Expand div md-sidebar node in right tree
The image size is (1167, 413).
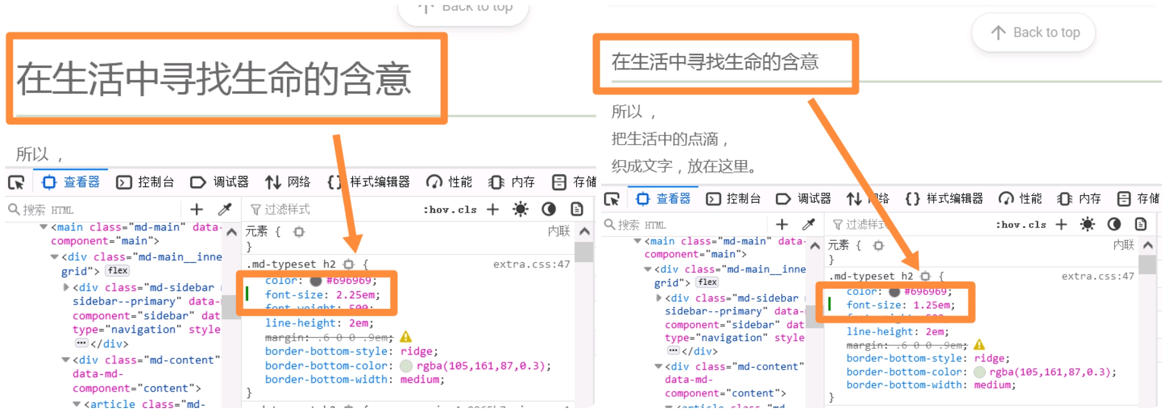coord(659,298)
